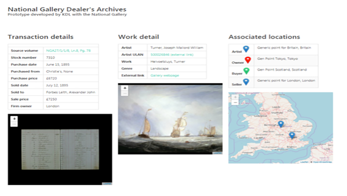
Task: Click the red Owner pin in locations table
Action: click(248, 60)
